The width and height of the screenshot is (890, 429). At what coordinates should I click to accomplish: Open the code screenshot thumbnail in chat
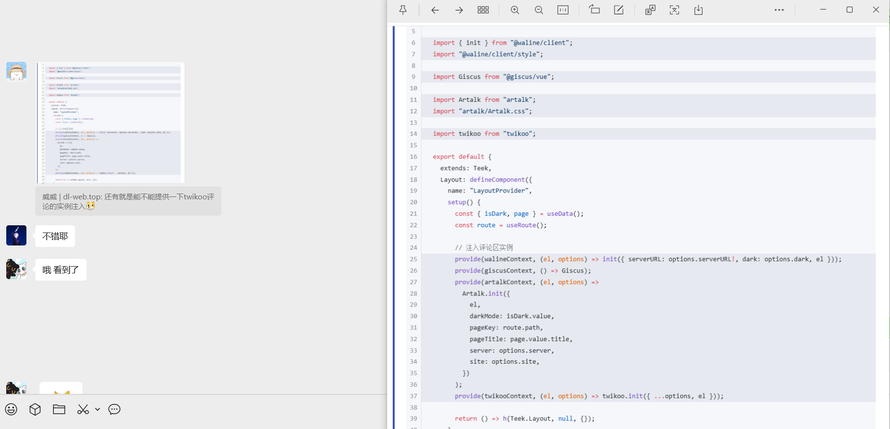(x=111, y=123)
